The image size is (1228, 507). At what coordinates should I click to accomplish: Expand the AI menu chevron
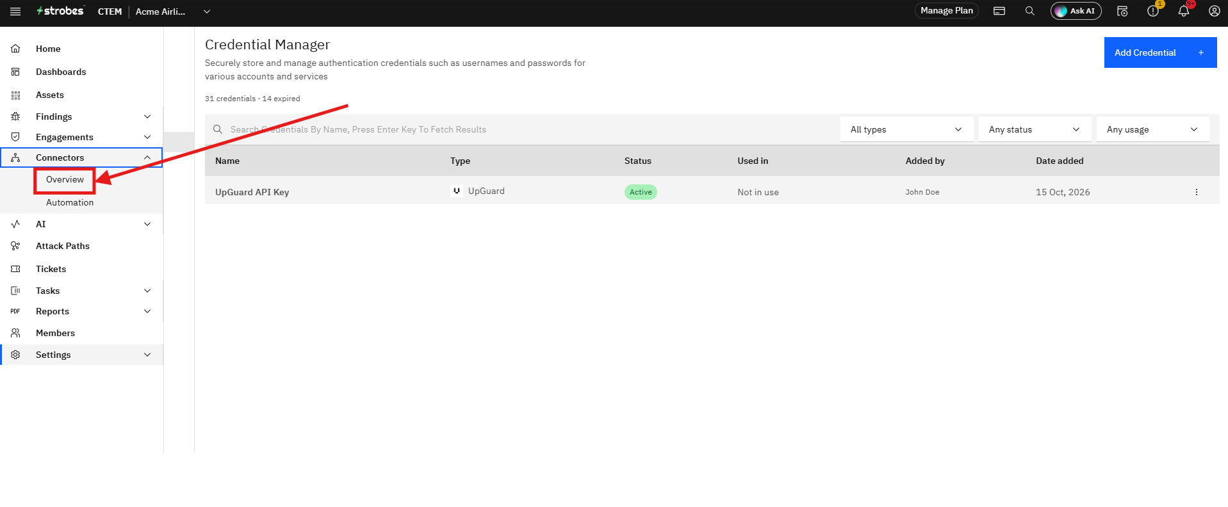(x=147, y=224)
